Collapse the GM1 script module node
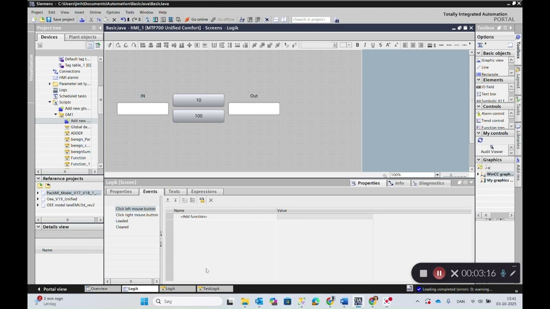This screenshot has width=550, height=309. coord(56,115)
